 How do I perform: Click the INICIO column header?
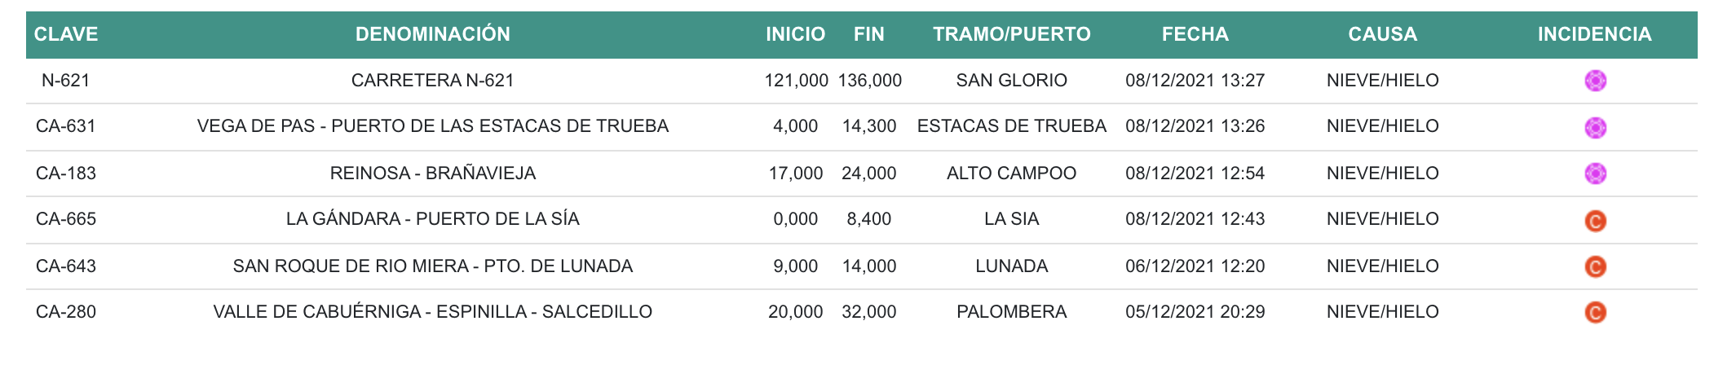coord(795,34)
